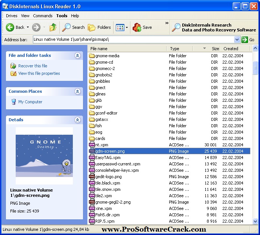Click the View this file properties icon
260x235 pixels.
[13, 73]
